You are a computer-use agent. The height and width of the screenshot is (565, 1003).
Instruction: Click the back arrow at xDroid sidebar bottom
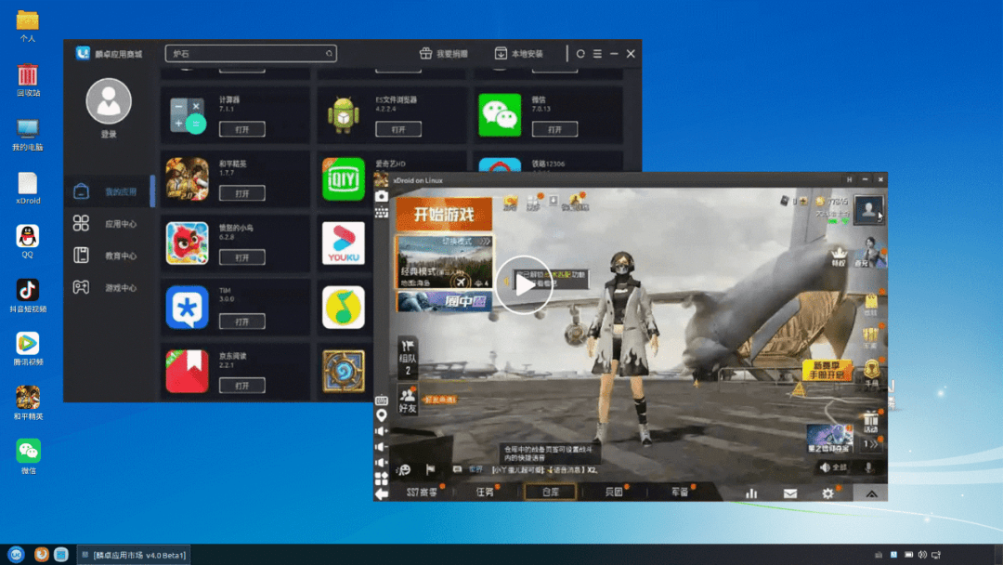(382, 494)
